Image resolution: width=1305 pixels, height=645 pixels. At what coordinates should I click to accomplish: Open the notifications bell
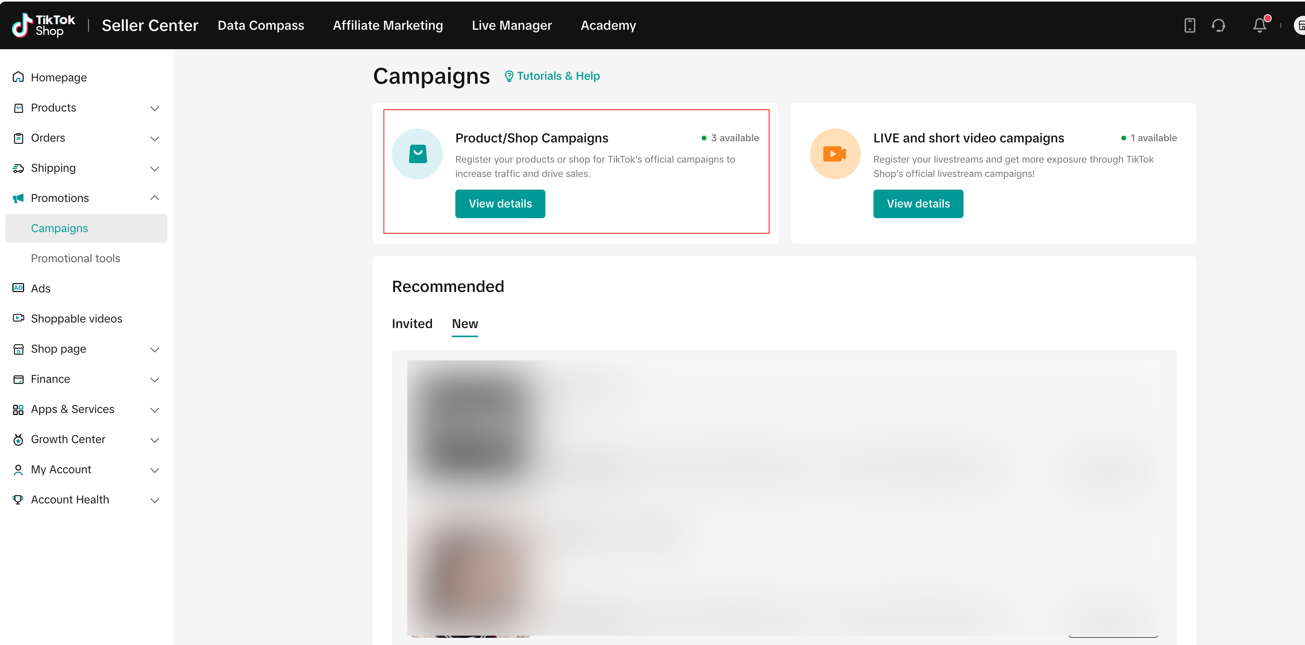[1259, 25]
